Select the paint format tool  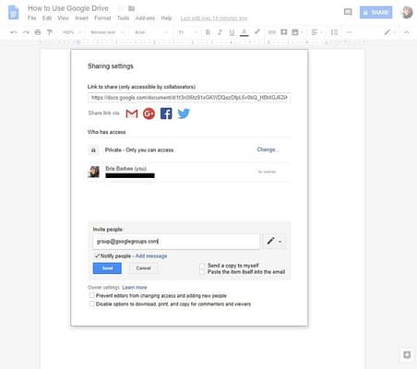coord(50,32)
